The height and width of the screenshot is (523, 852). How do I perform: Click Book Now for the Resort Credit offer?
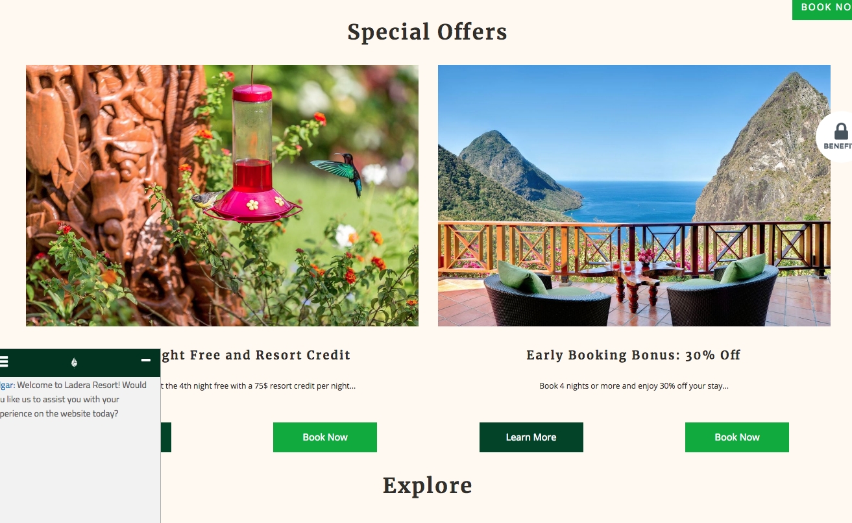tap(325, 437)
